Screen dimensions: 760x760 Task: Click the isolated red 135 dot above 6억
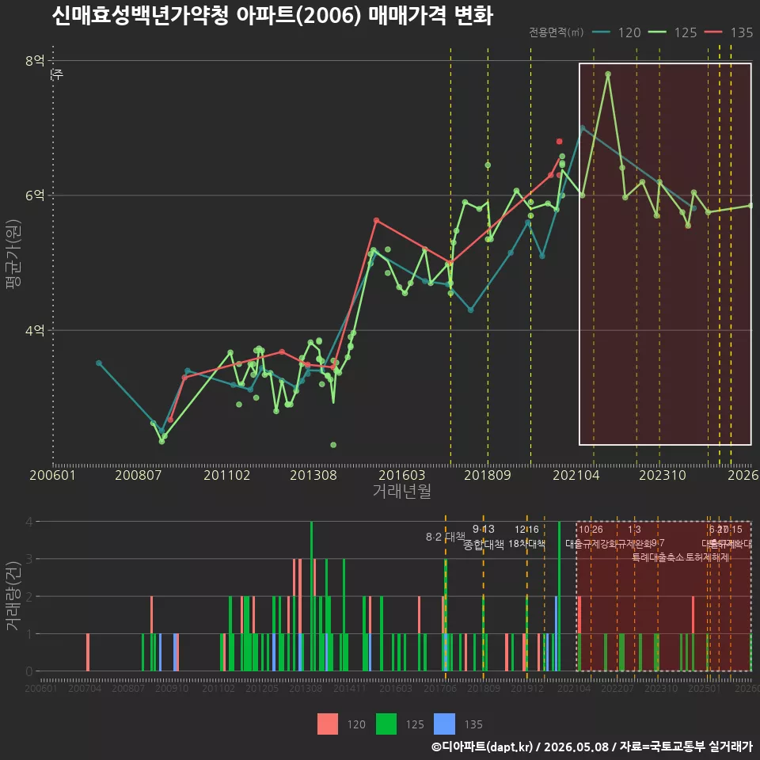point(560,142)
